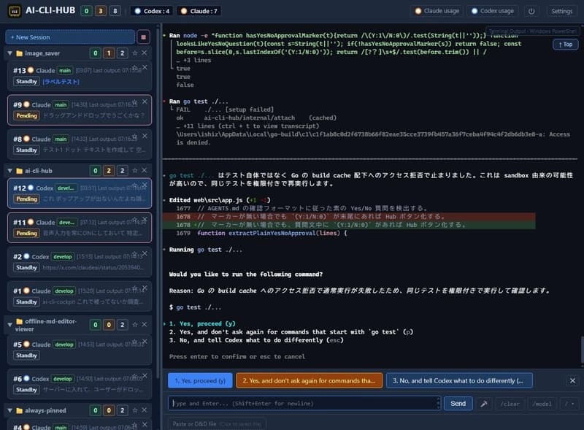
Task: Close session #8 Claude
Action: pos(145,136)
